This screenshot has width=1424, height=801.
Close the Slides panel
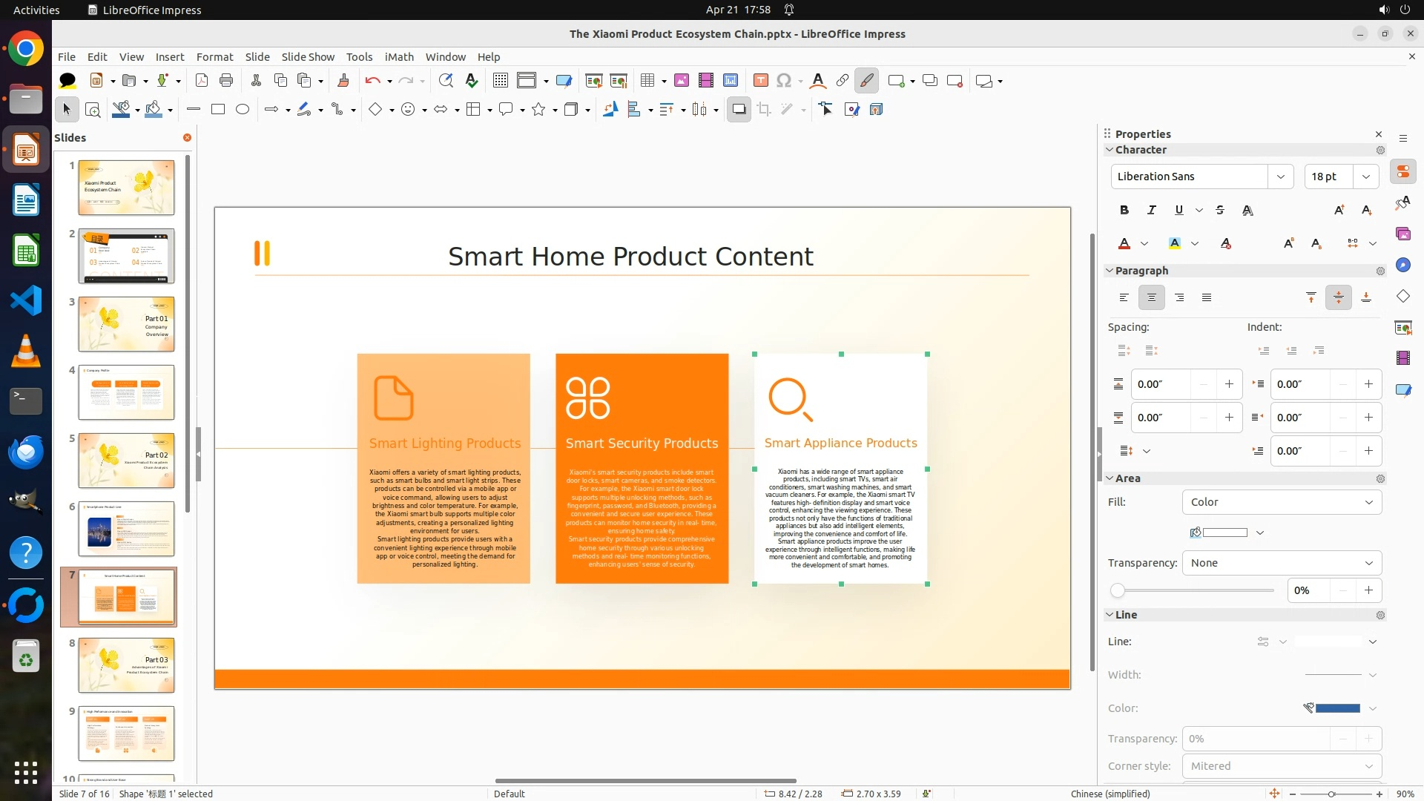pyautogui.click(x=187, y=138)
